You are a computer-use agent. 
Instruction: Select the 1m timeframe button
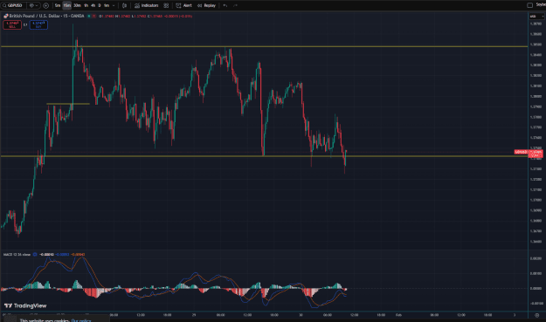107,5
